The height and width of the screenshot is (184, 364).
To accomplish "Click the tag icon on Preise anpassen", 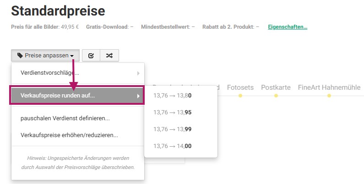I will click(x=20, y=56).
